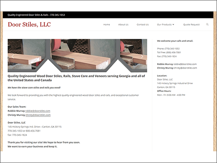The image size is (217, 163).
Task: Open the About Us page
Action: point(123,25)
